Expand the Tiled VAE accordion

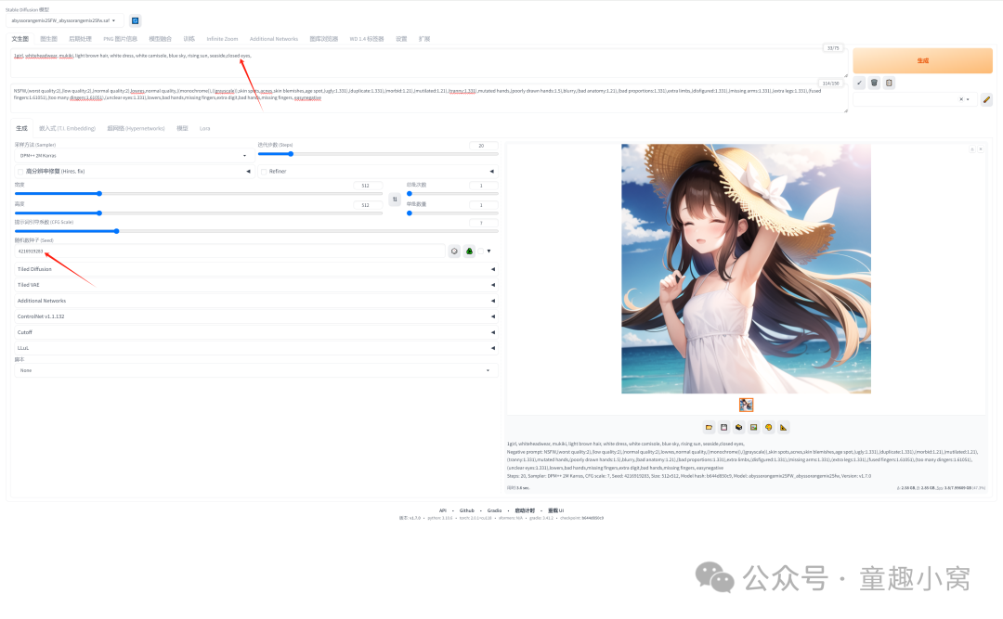(256, 285)
